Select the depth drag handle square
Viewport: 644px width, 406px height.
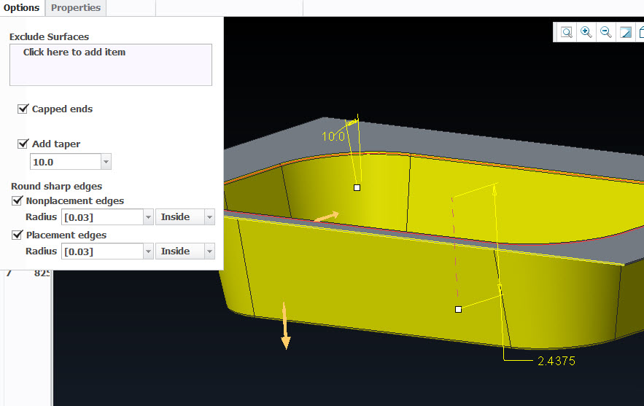458,310
